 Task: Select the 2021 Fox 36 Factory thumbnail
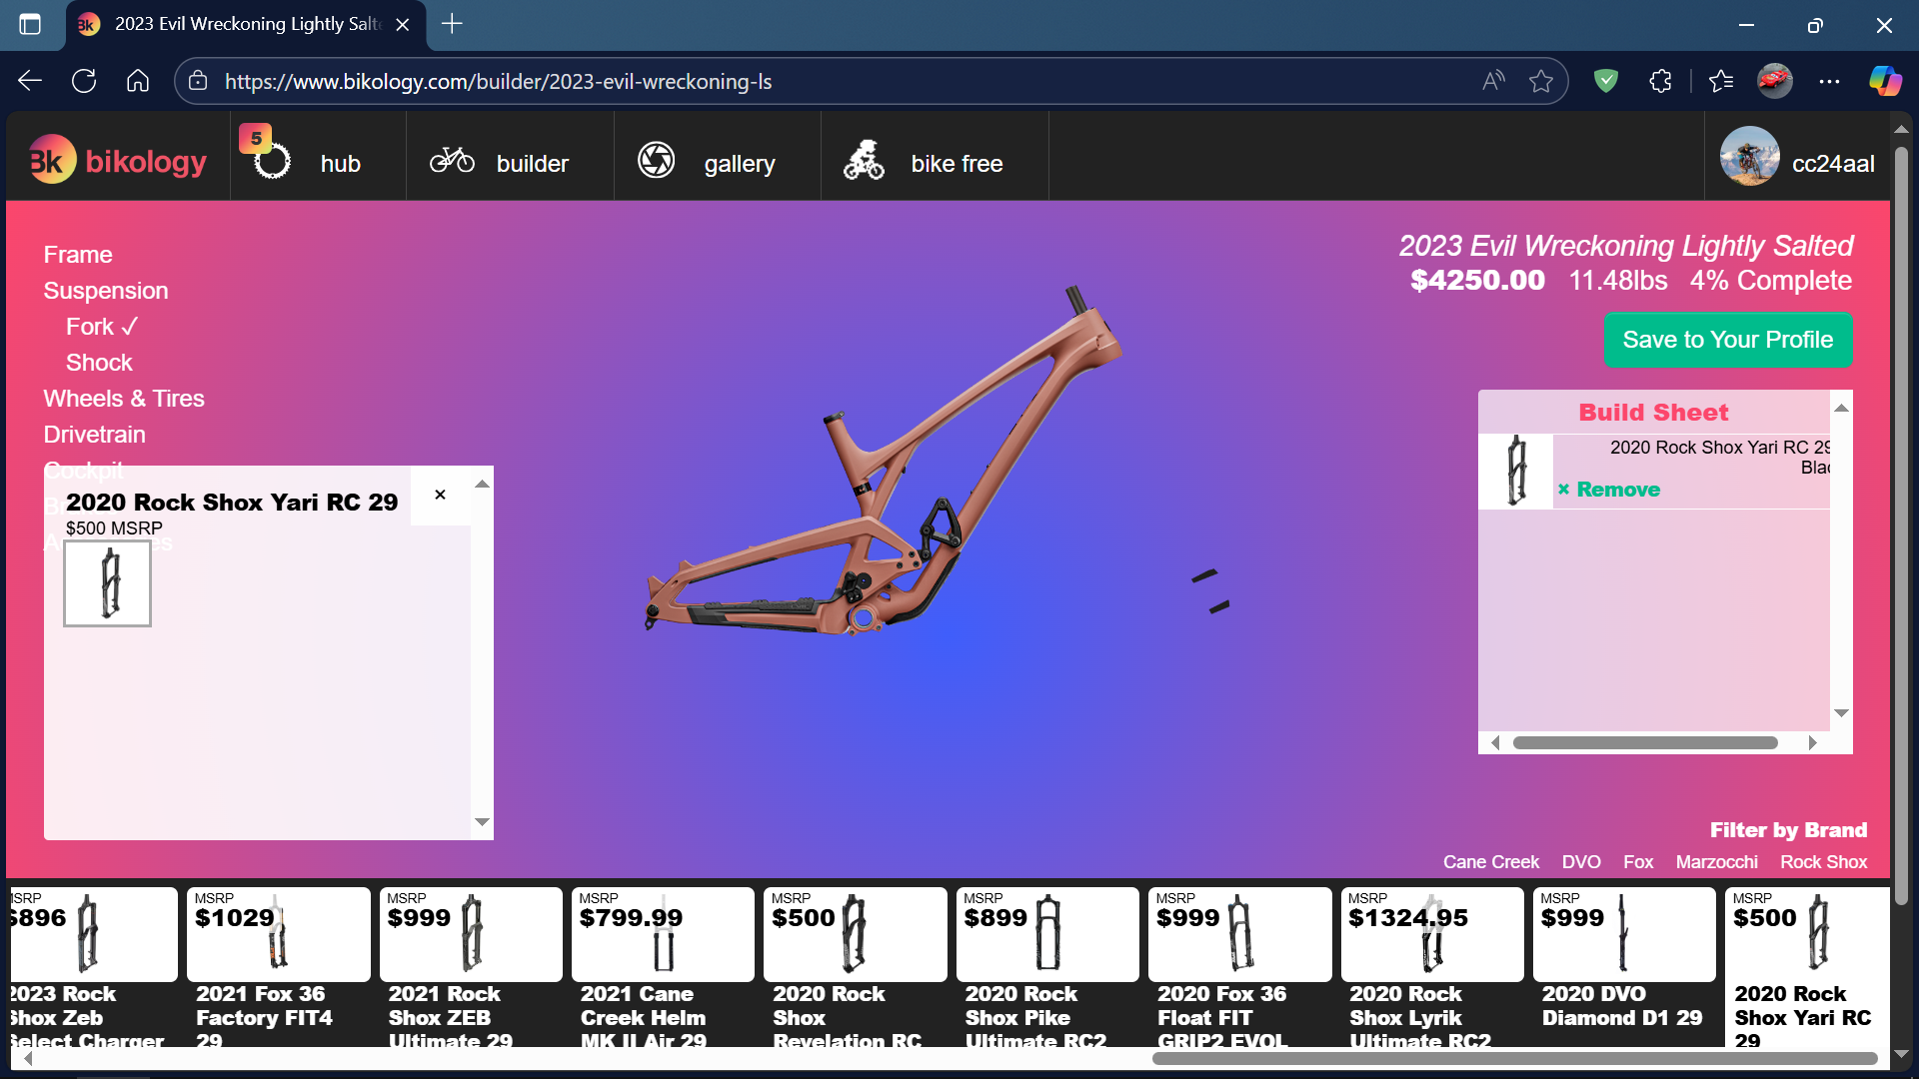click(x=278, y=934)
